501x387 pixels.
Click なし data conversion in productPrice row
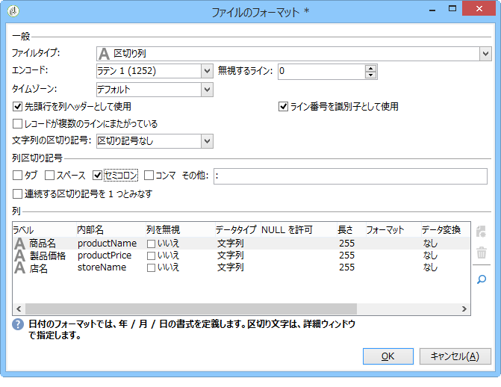pos(430,256)
